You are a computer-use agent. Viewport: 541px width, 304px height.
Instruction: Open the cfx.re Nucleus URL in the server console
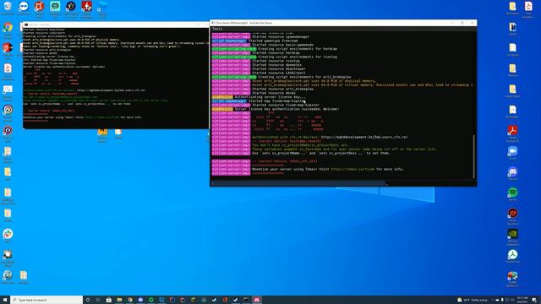(364, 137)
